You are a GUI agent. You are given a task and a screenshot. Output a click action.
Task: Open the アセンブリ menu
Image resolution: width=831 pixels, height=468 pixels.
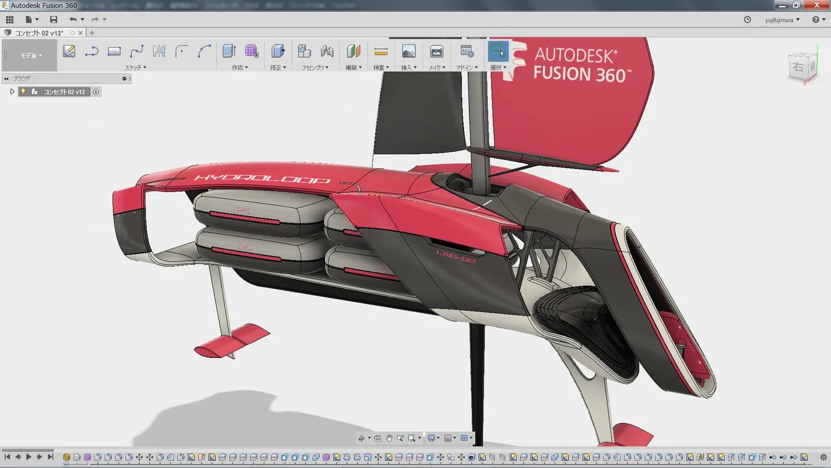click(x=315, y=68)
